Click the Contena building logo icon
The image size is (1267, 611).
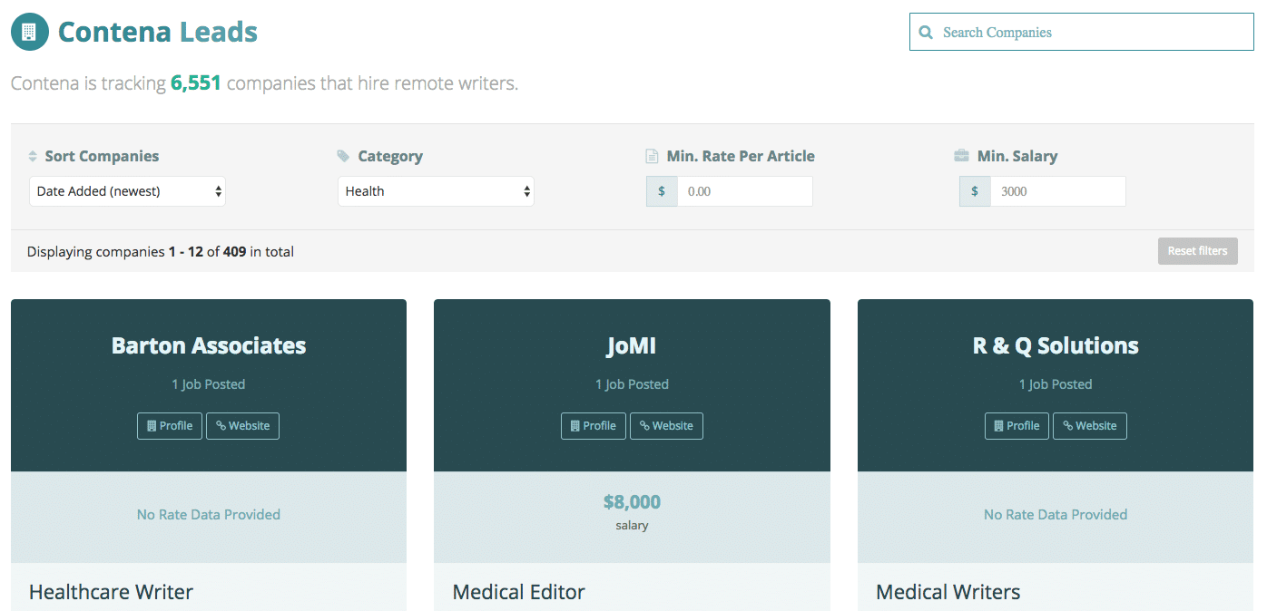30,32
